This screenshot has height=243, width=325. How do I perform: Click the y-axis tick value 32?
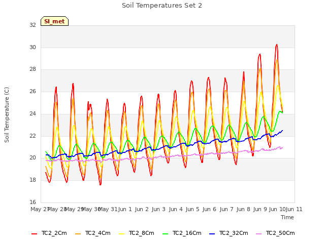pyautogui.click(x=32, y=25)
